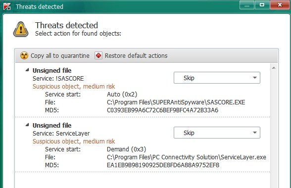Click 'Service: !SASCORE' text
291x188 pixels.
[58, 79]
